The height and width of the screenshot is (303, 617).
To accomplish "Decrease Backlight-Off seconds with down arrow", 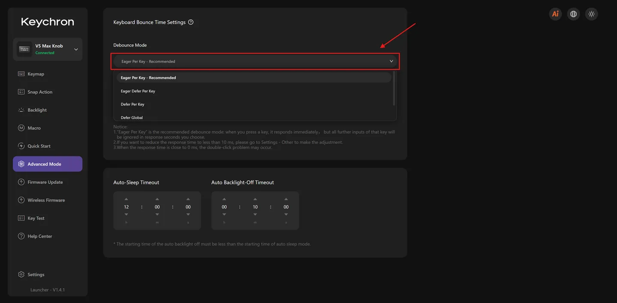I will [x=286, y=214].
